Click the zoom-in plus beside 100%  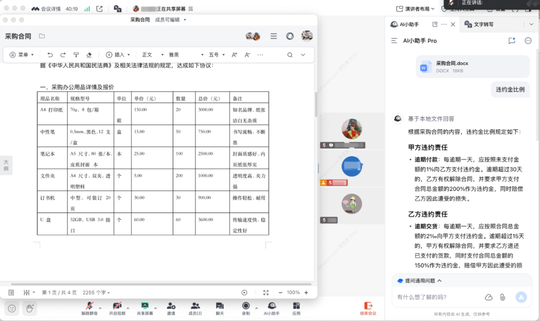click(x=306, y=292)
